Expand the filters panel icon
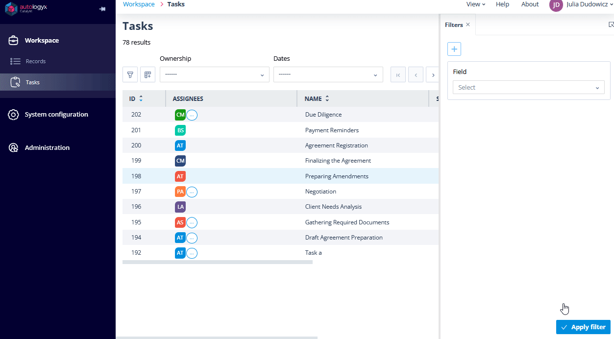Viewport: 614px width, 339px height. pyautogui.click(x=611, y=24)
